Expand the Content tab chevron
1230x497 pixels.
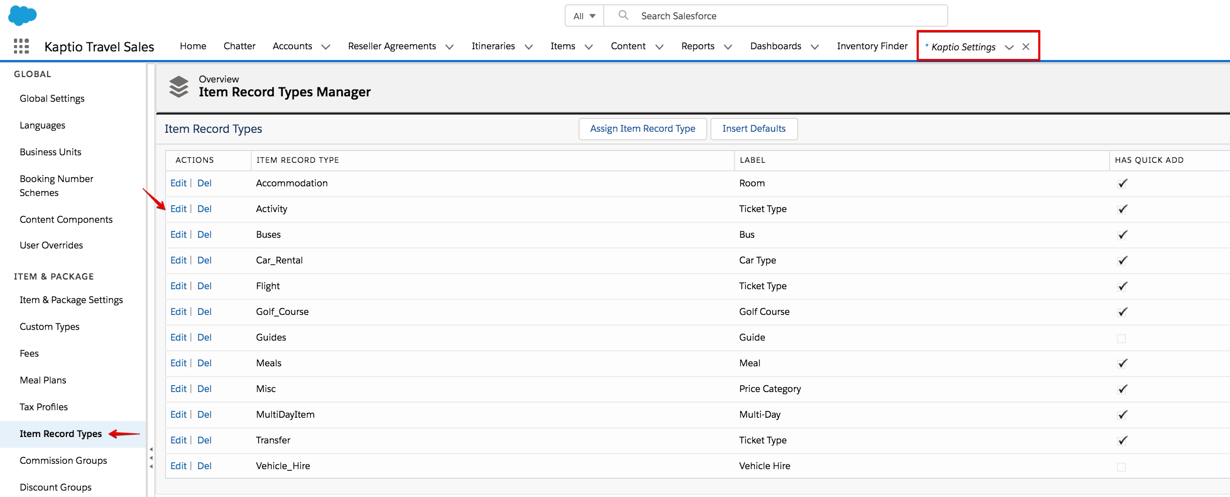pyautogui.click(x=659, y=47)
